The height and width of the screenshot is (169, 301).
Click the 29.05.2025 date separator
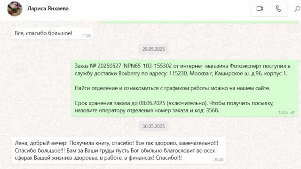point(154,49)
